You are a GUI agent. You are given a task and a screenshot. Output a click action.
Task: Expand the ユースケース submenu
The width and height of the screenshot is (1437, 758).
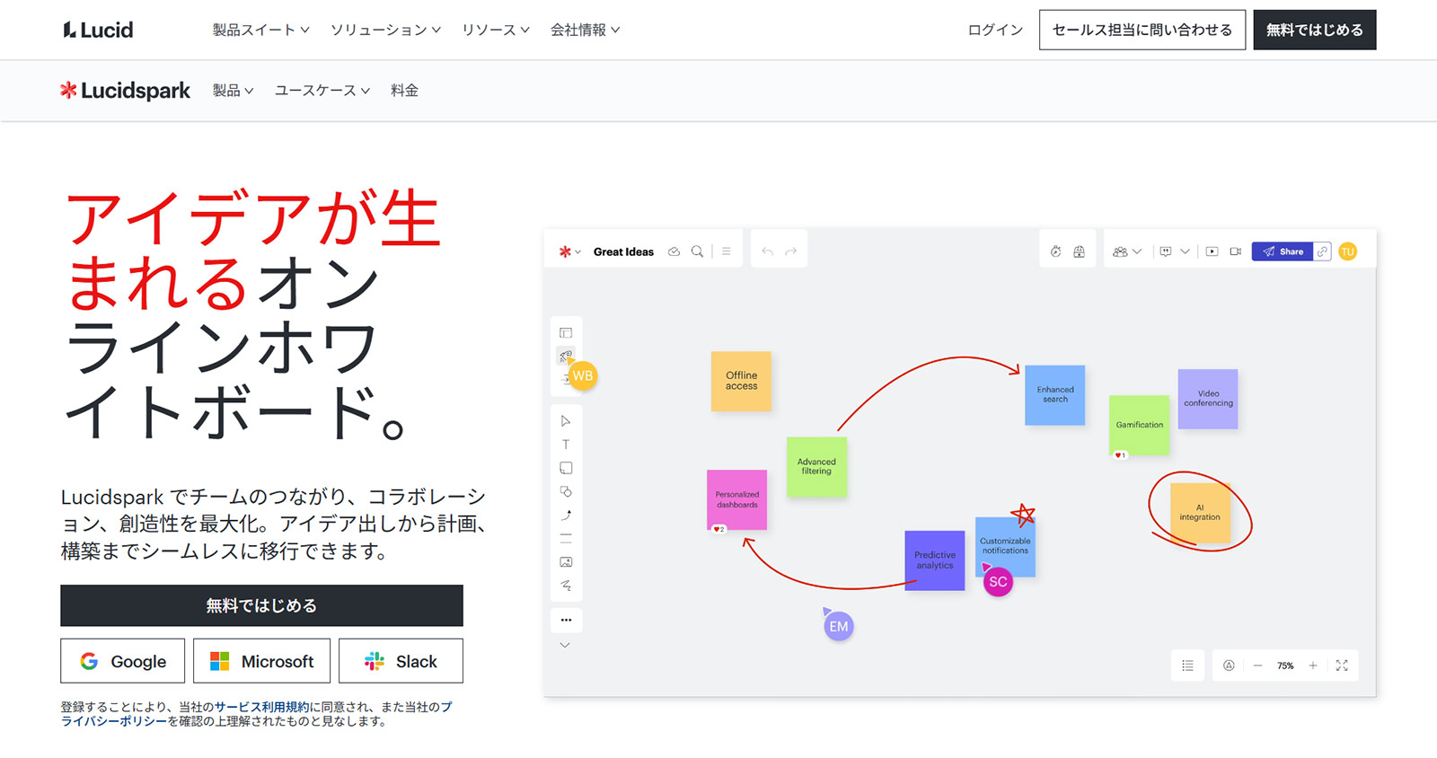pos(322,91)
